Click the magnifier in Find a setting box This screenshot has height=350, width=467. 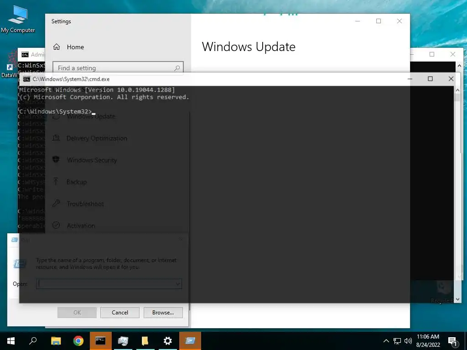[177, 68]
